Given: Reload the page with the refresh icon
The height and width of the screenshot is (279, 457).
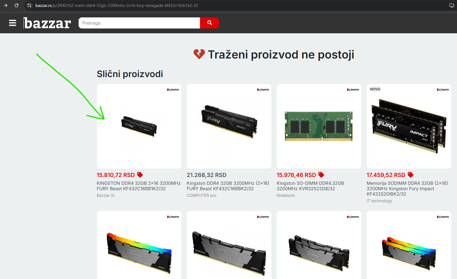Looking at the screenshot, I should point(16,5).
